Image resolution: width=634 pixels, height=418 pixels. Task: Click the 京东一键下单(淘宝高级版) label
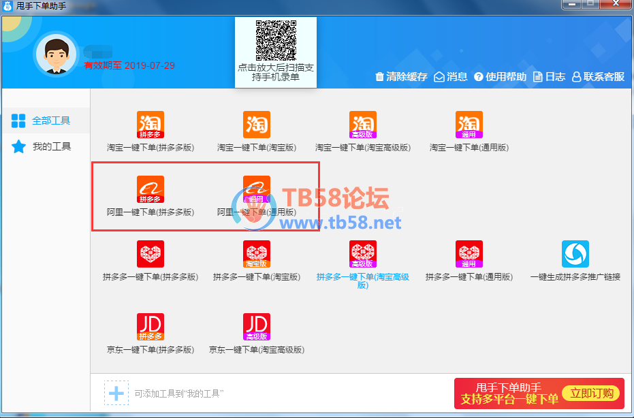click(x=257, y=350)
